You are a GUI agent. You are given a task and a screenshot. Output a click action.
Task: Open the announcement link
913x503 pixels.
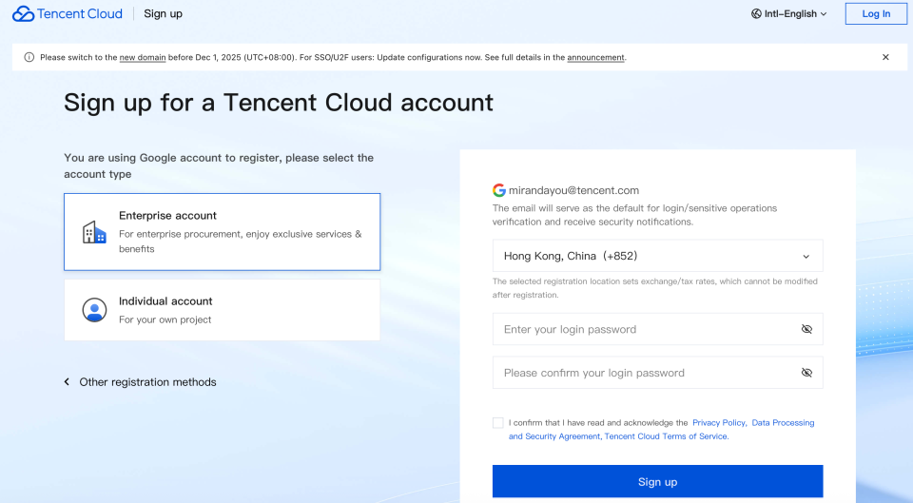pos(595,58)
